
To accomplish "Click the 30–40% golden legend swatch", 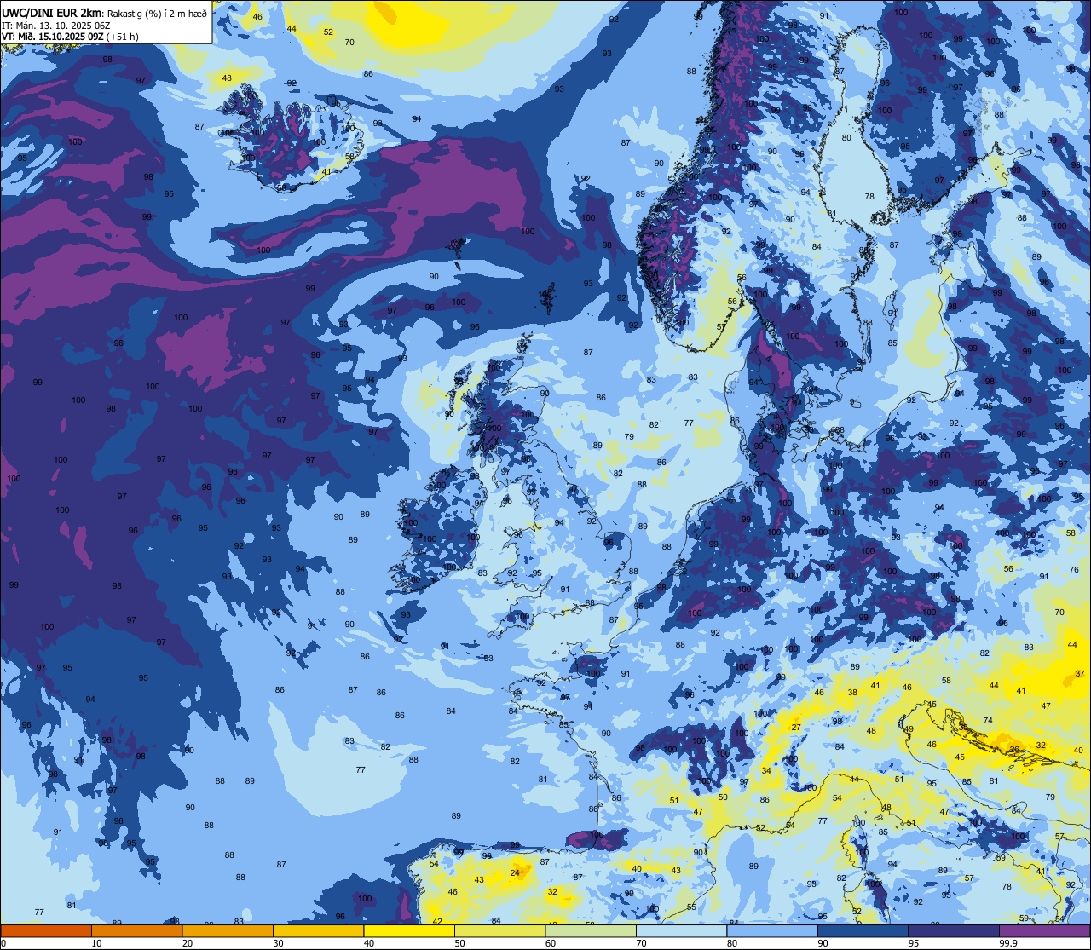I will tap(318, 930).
